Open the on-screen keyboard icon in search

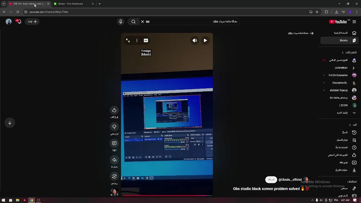point(148,21)
